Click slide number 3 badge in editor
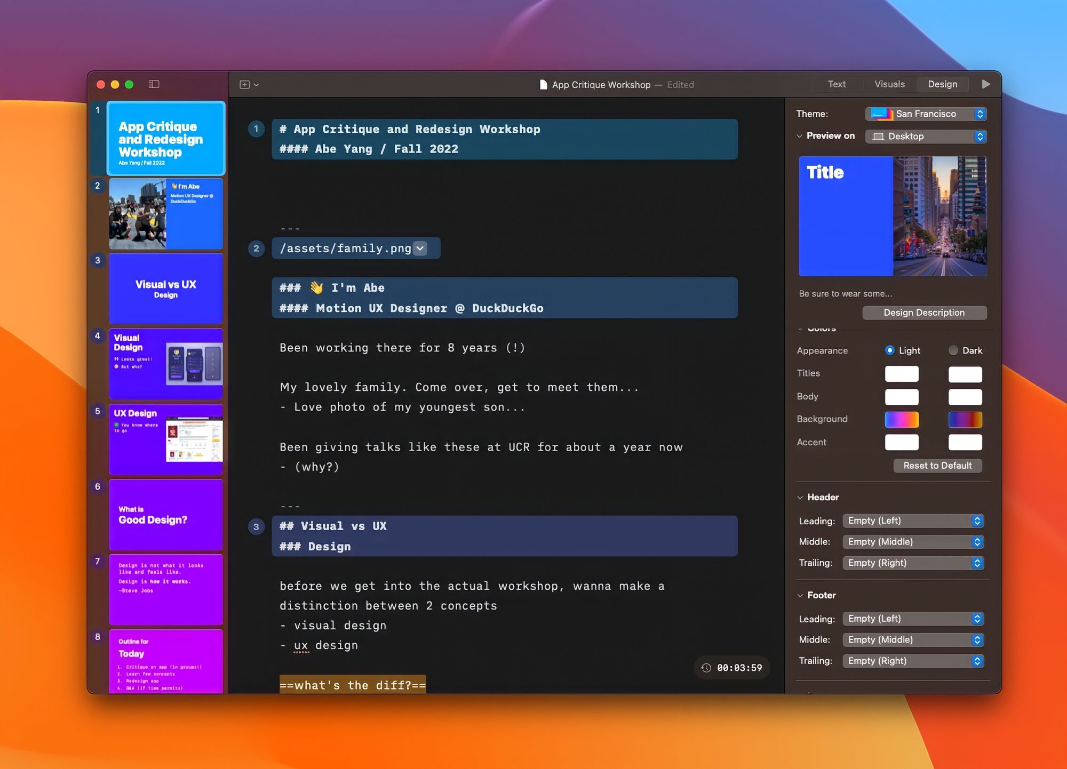Viewport: 1067px width, 769px height. tap(256, 527)
